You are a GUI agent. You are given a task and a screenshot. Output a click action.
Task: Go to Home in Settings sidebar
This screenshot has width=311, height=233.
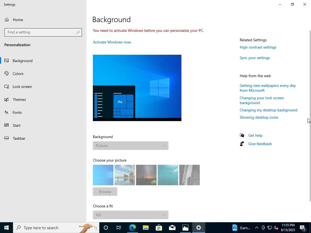point(43,20)
